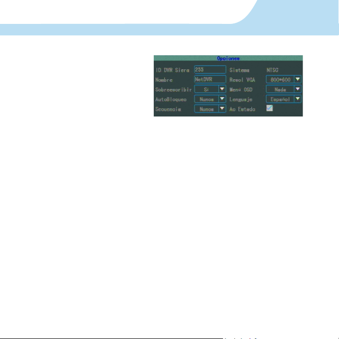Image resolution: width=339 pixels, height=339 pixels.
Task: Click the Ac Estado label
Action: 242,109
